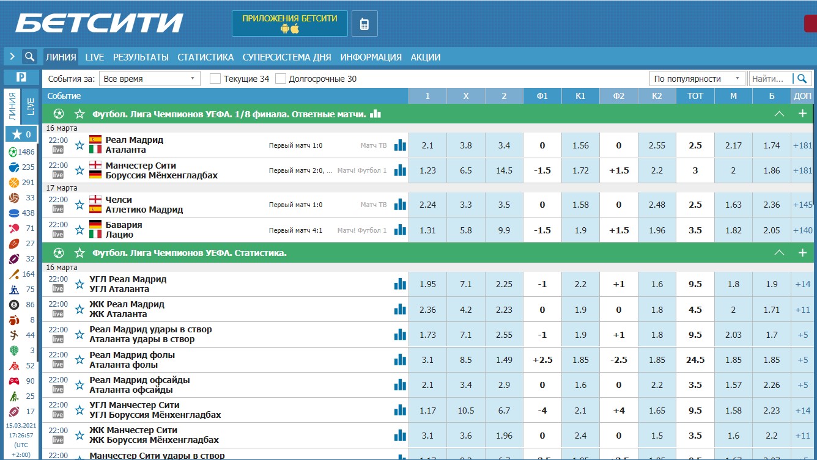
Task: Open the ИНФОРМАЦИЯ tab
Action: [371, 57]
